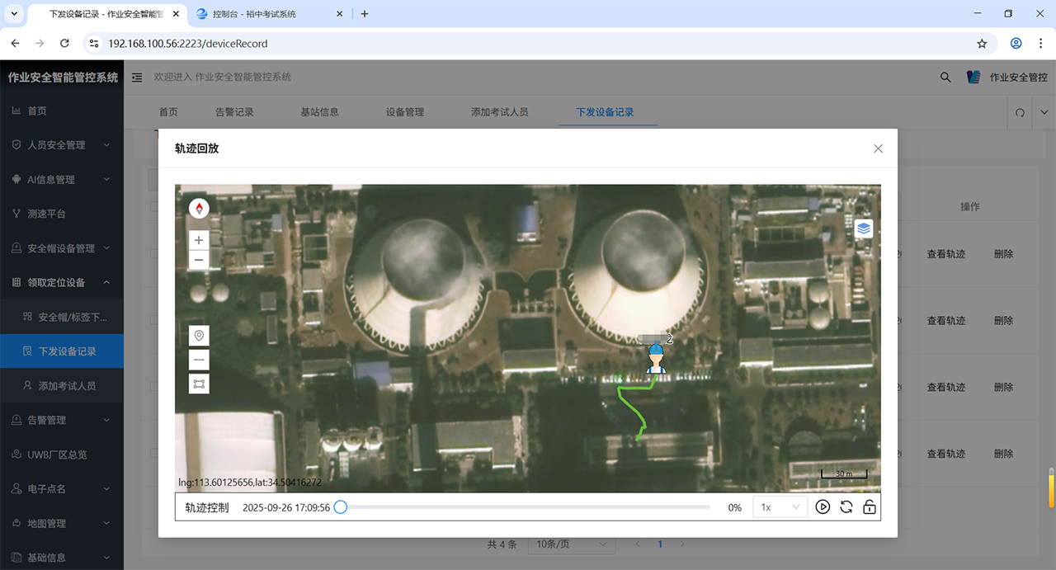Start trajectory playback with the play button

click(823, 507)
